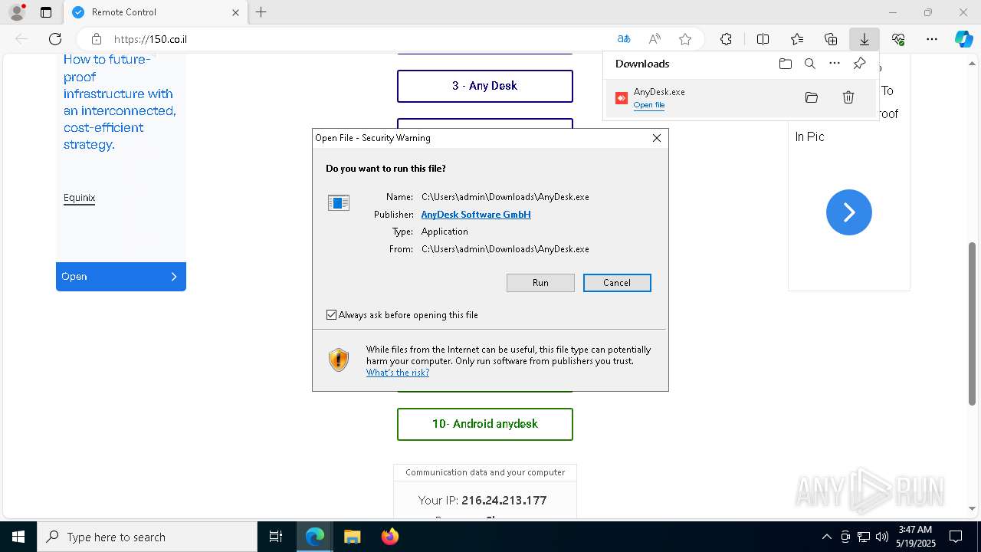Click the 10- Android anydesk button

(x=485, y=424)
